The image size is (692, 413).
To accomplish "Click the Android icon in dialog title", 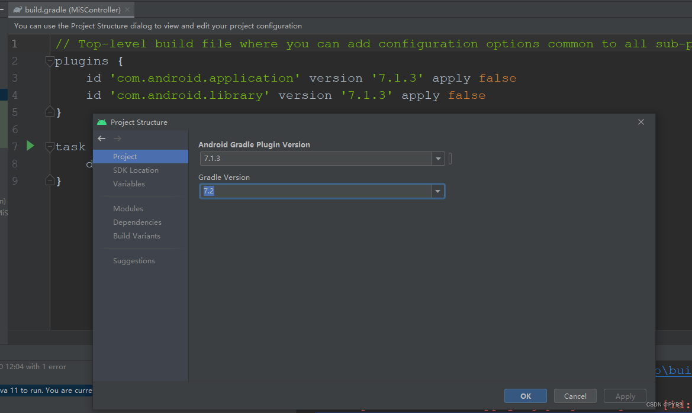I will (102, 122).
